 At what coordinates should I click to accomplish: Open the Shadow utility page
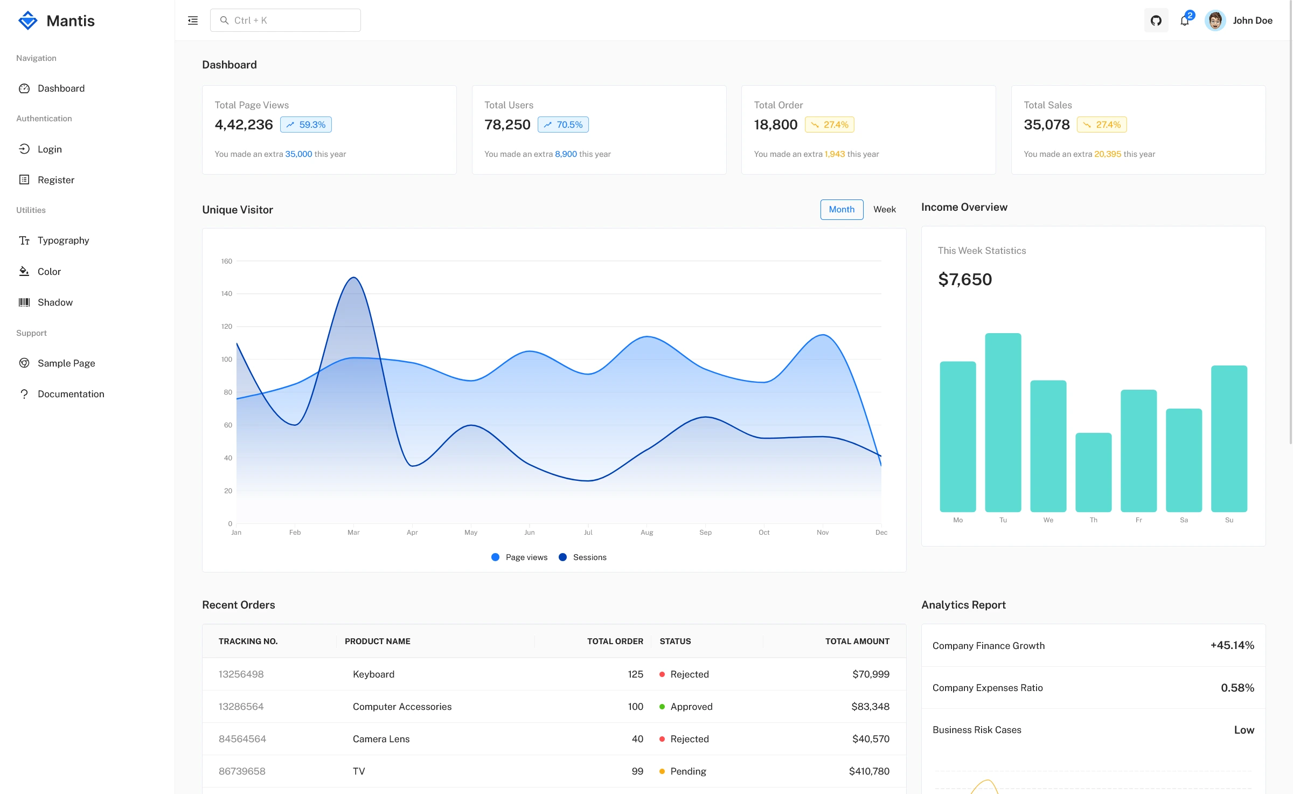pos(54,302)
